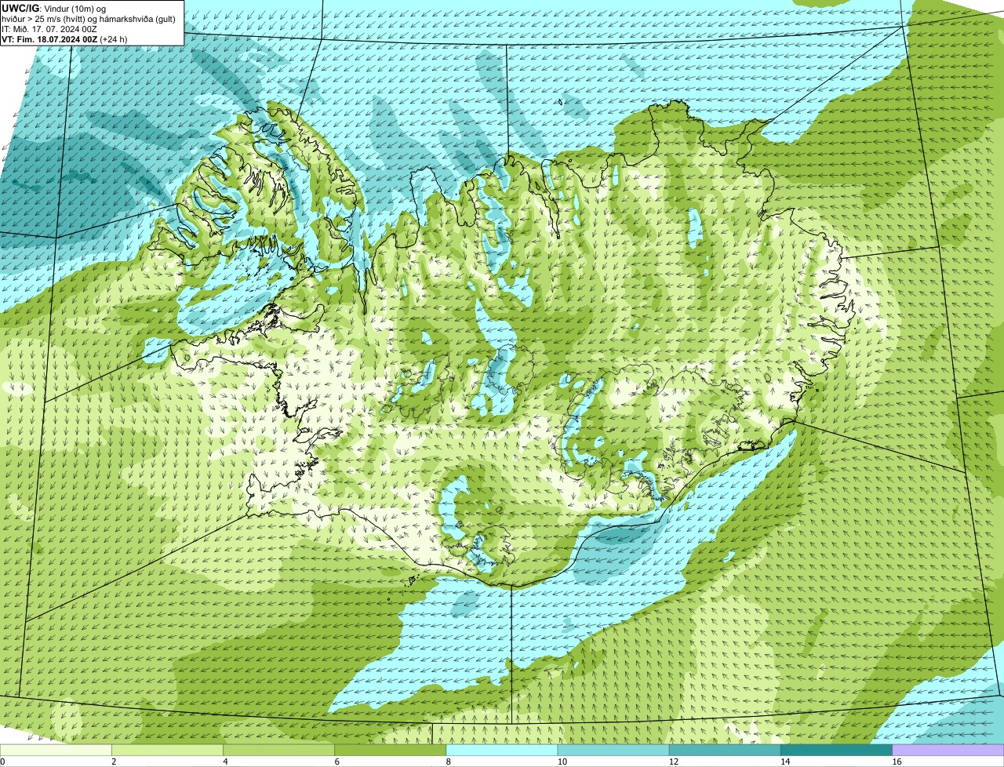
Task: Click the title line 'UWC/IG: Vindur (10m) og'
Action: click(53, 8)
